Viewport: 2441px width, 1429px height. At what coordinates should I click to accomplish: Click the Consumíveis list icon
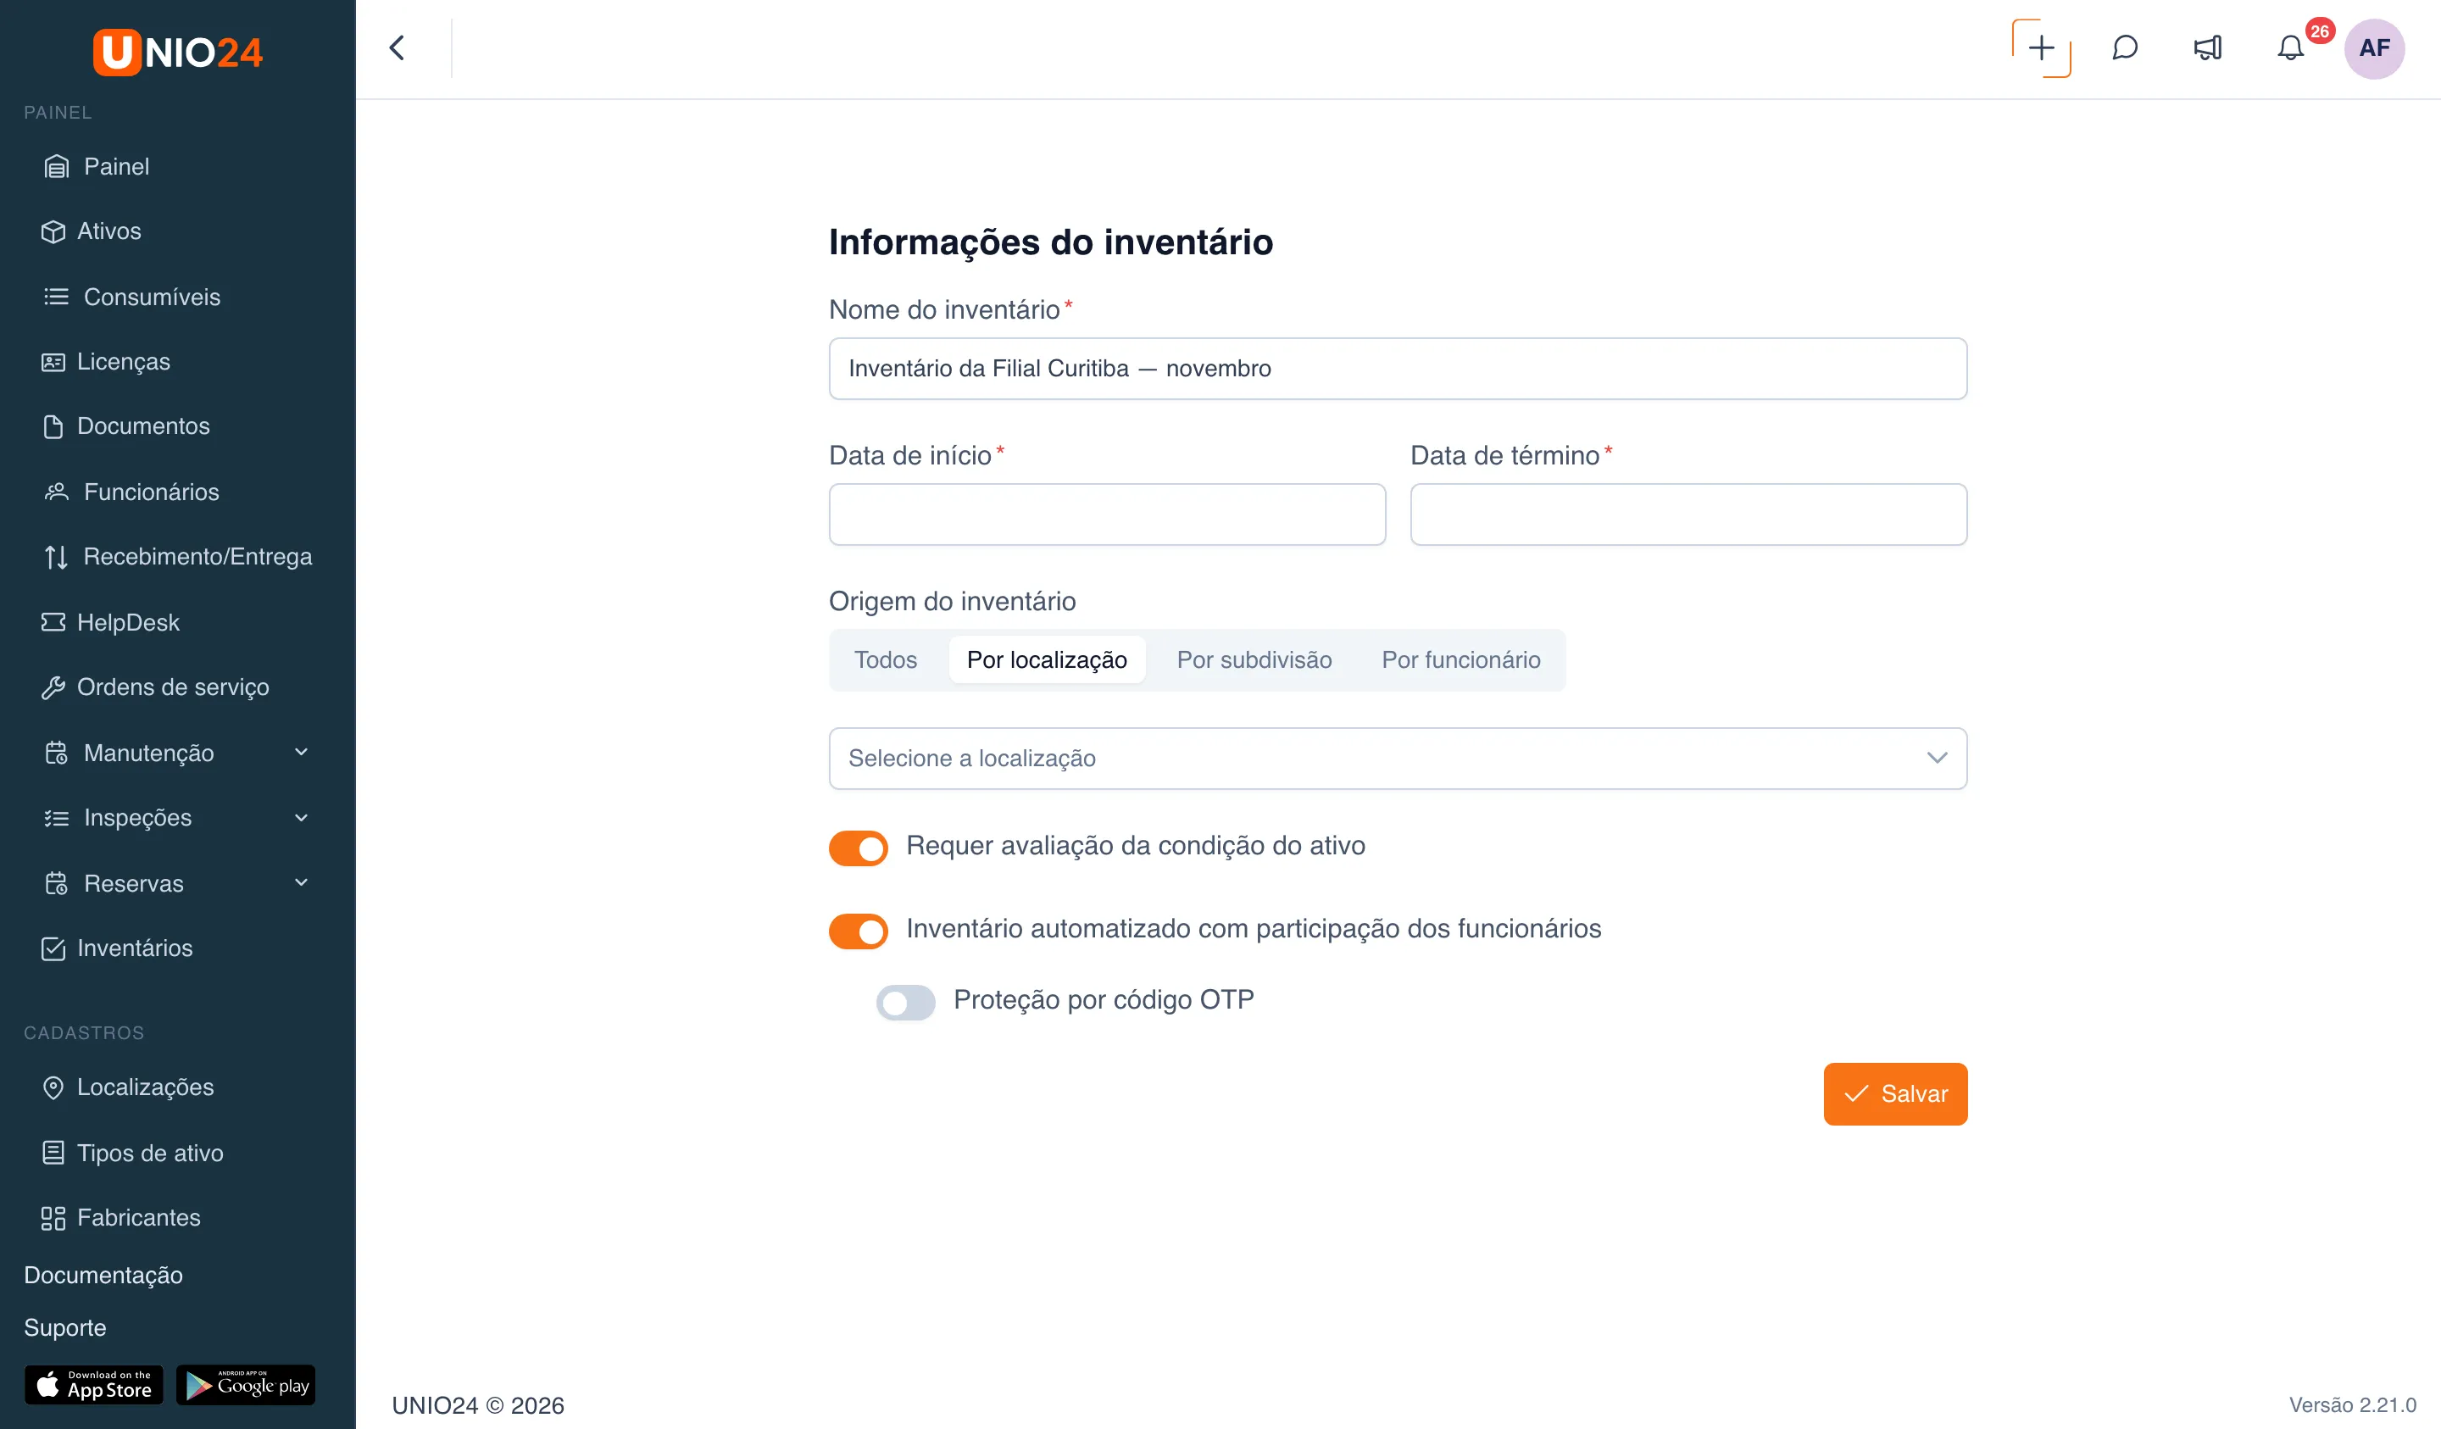(x=56, y=297)
